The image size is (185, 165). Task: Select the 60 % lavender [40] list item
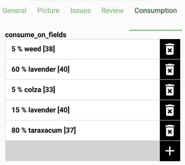(83, 69)
